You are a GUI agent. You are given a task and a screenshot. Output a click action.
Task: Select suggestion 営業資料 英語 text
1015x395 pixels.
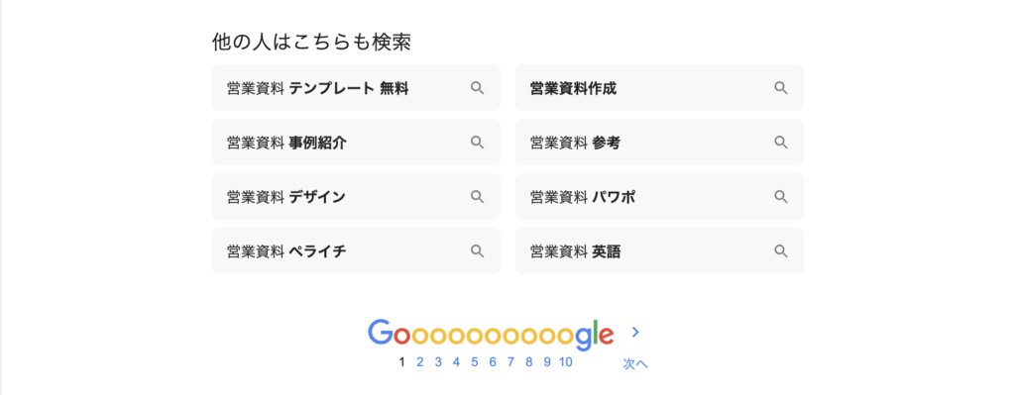(x=575, y=250)
